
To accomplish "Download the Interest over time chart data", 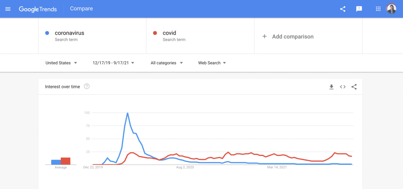I will pos(331,87).
